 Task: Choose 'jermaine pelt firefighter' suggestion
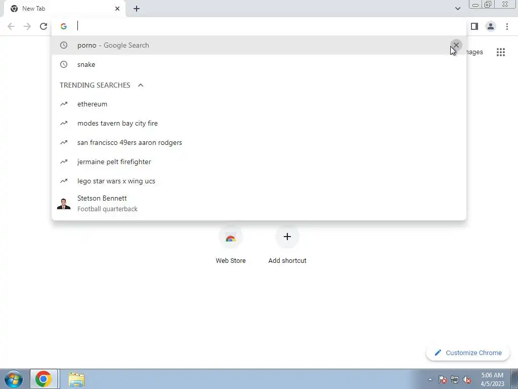point(259,162)
